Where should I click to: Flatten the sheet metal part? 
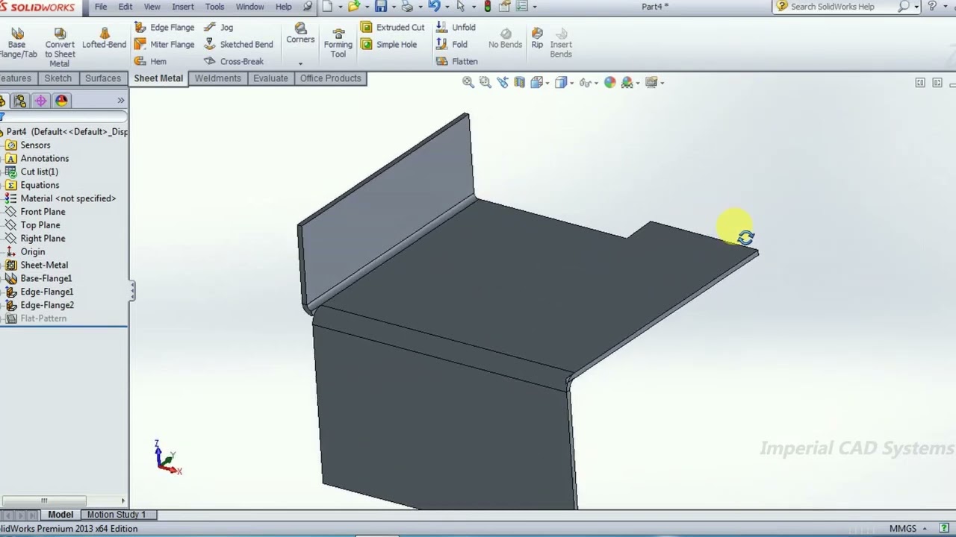457,61
